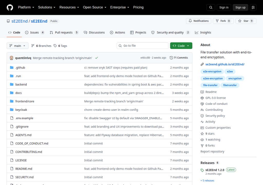Open the Security and quality tab
Viewport: 263px width, 185px height.
click(x=171, y=32)
